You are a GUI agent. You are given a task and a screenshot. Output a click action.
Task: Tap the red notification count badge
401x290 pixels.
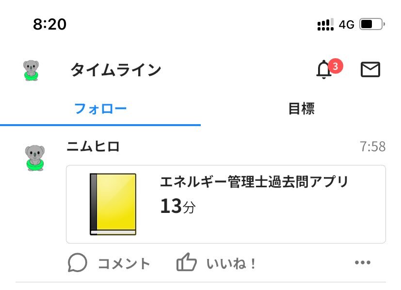[335, 65]
